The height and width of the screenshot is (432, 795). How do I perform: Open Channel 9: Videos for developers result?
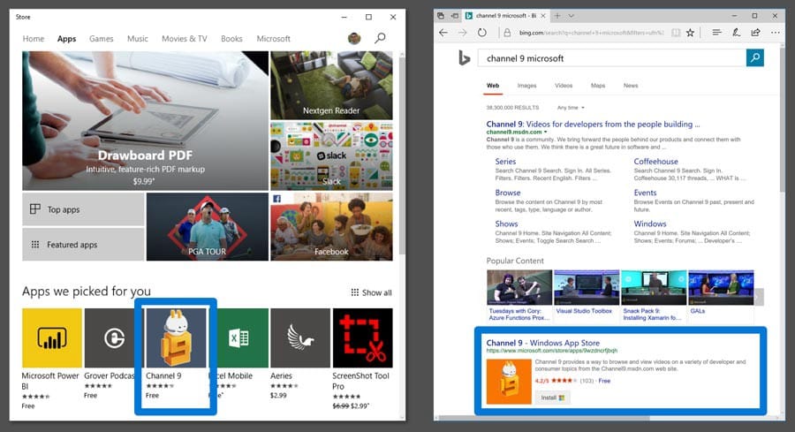tap(593, 124)
